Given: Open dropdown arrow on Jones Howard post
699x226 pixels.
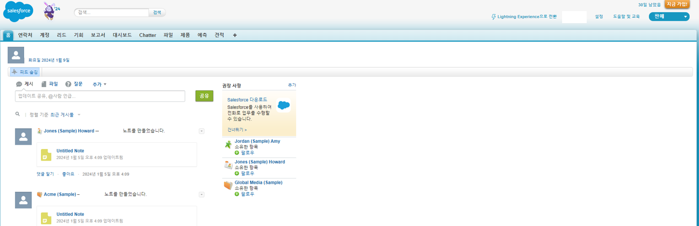Looking at the screenshot, I should click(202, 131).
